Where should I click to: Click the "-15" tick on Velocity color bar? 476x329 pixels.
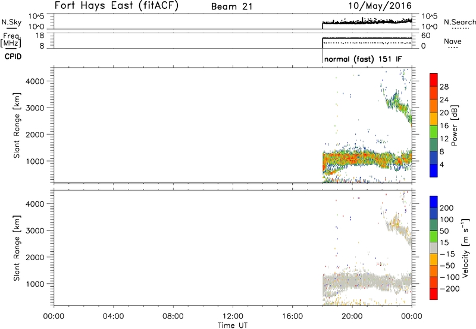(x=447, y=254)
